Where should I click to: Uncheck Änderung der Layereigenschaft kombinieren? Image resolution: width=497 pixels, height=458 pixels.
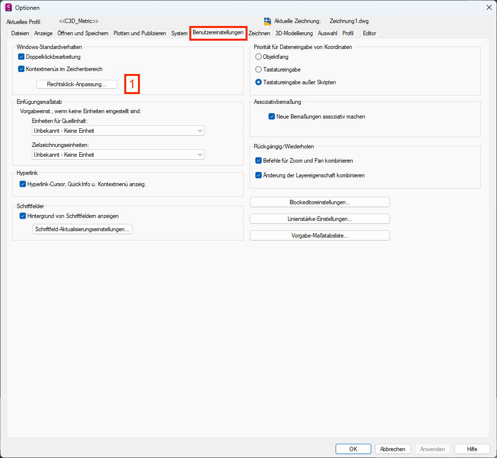[258, 175]
